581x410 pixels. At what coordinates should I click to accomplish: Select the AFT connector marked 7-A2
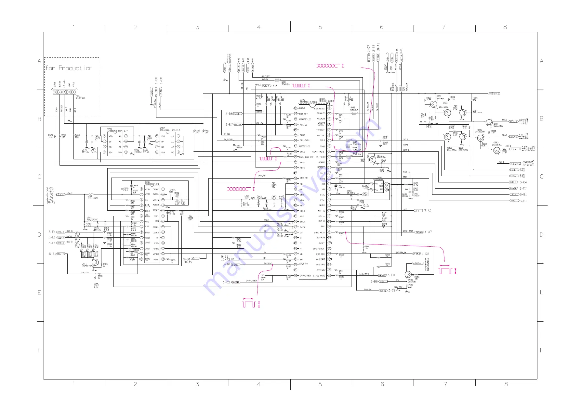click(418, 211)
